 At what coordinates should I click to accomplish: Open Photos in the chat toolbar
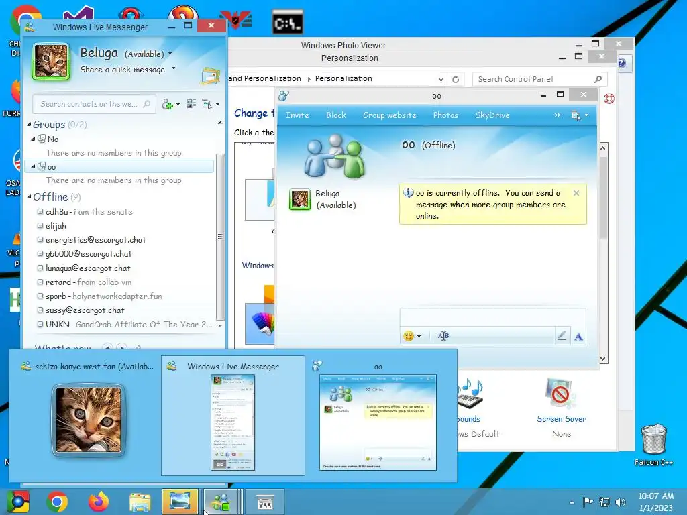445,115
